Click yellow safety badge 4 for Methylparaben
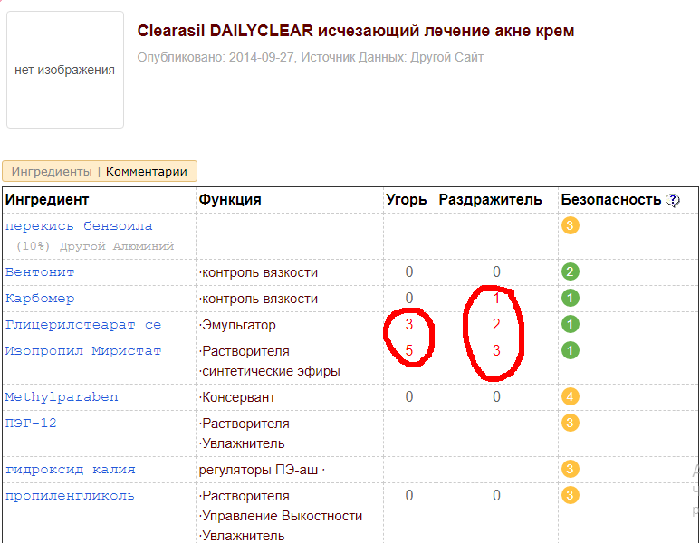 pyautogui.click(x=571, y=396)
